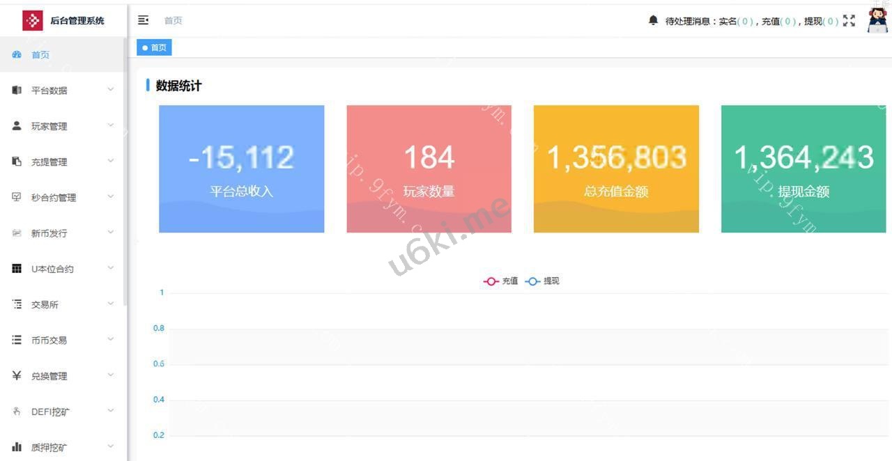Collapse sidebar using the hamburger menu icon
Image resolution: width=892 pixels, height=461 pixels.
coord(143,20)
